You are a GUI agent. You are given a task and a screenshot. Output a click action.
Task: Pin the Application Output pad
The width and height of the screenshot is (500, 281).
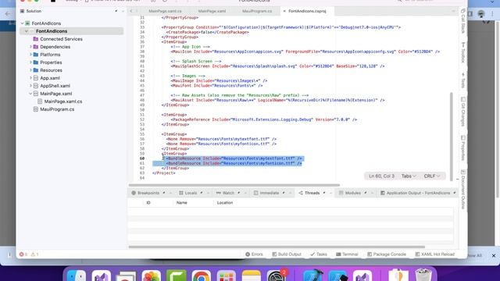tap(455, 193)
